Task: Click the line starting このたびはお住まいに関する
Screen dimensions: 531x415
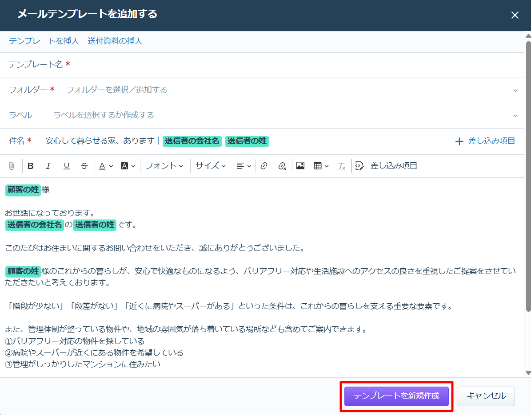Action: pos(155,248)
